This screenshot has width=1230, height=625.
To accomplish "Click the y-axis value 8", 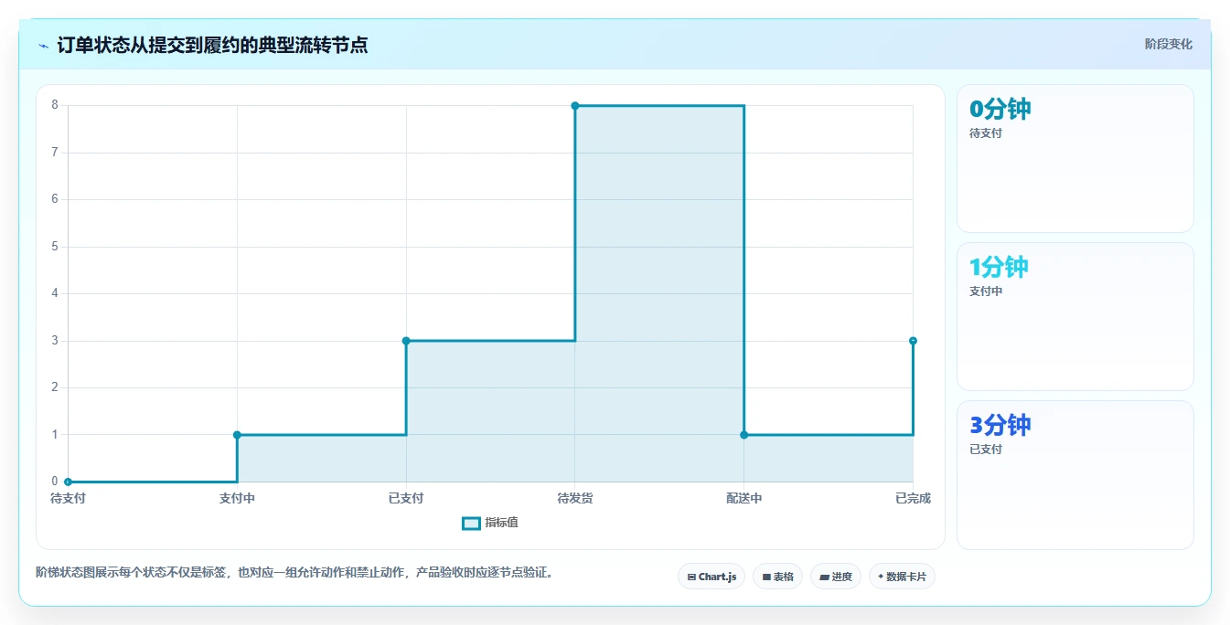I will point(55,105).
